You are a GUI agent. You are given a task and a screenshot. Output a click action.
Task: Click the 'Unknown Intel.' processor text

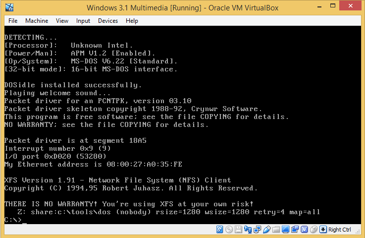(x=102, y=46)
